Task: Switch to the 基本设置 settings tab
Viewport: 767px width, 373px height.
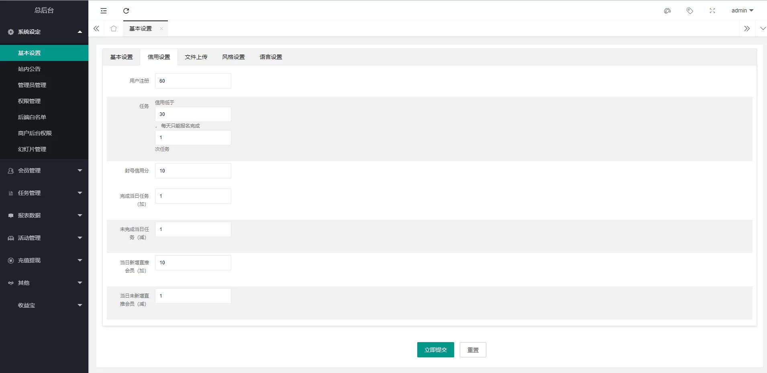Action: [121, 57]
